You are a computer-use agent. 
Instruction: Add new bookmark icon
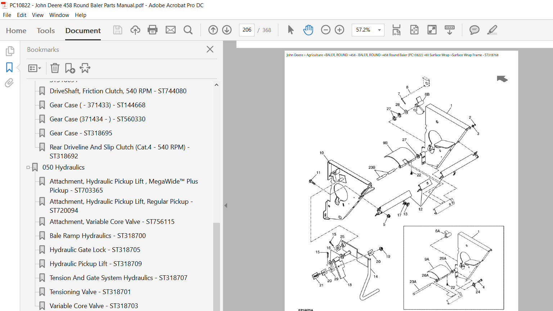pos(70,68)
